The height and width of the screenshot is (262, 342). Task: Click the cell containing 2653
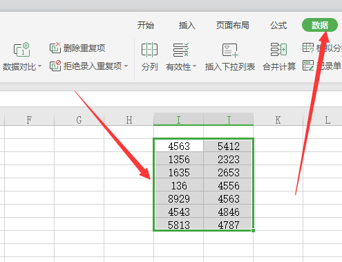pos(229,171)
